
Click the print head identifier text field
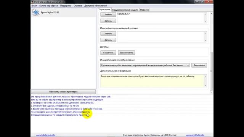coord(160,37)
